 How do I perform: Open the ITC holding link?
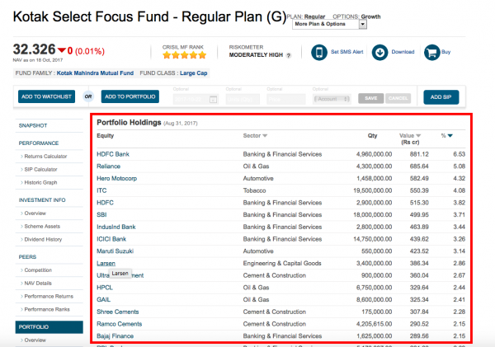[101, 190]
